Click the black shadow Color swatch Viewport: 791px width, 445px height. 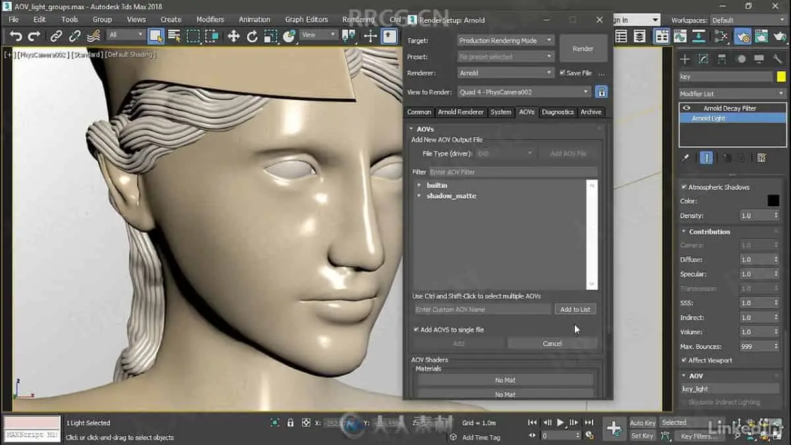773,201
